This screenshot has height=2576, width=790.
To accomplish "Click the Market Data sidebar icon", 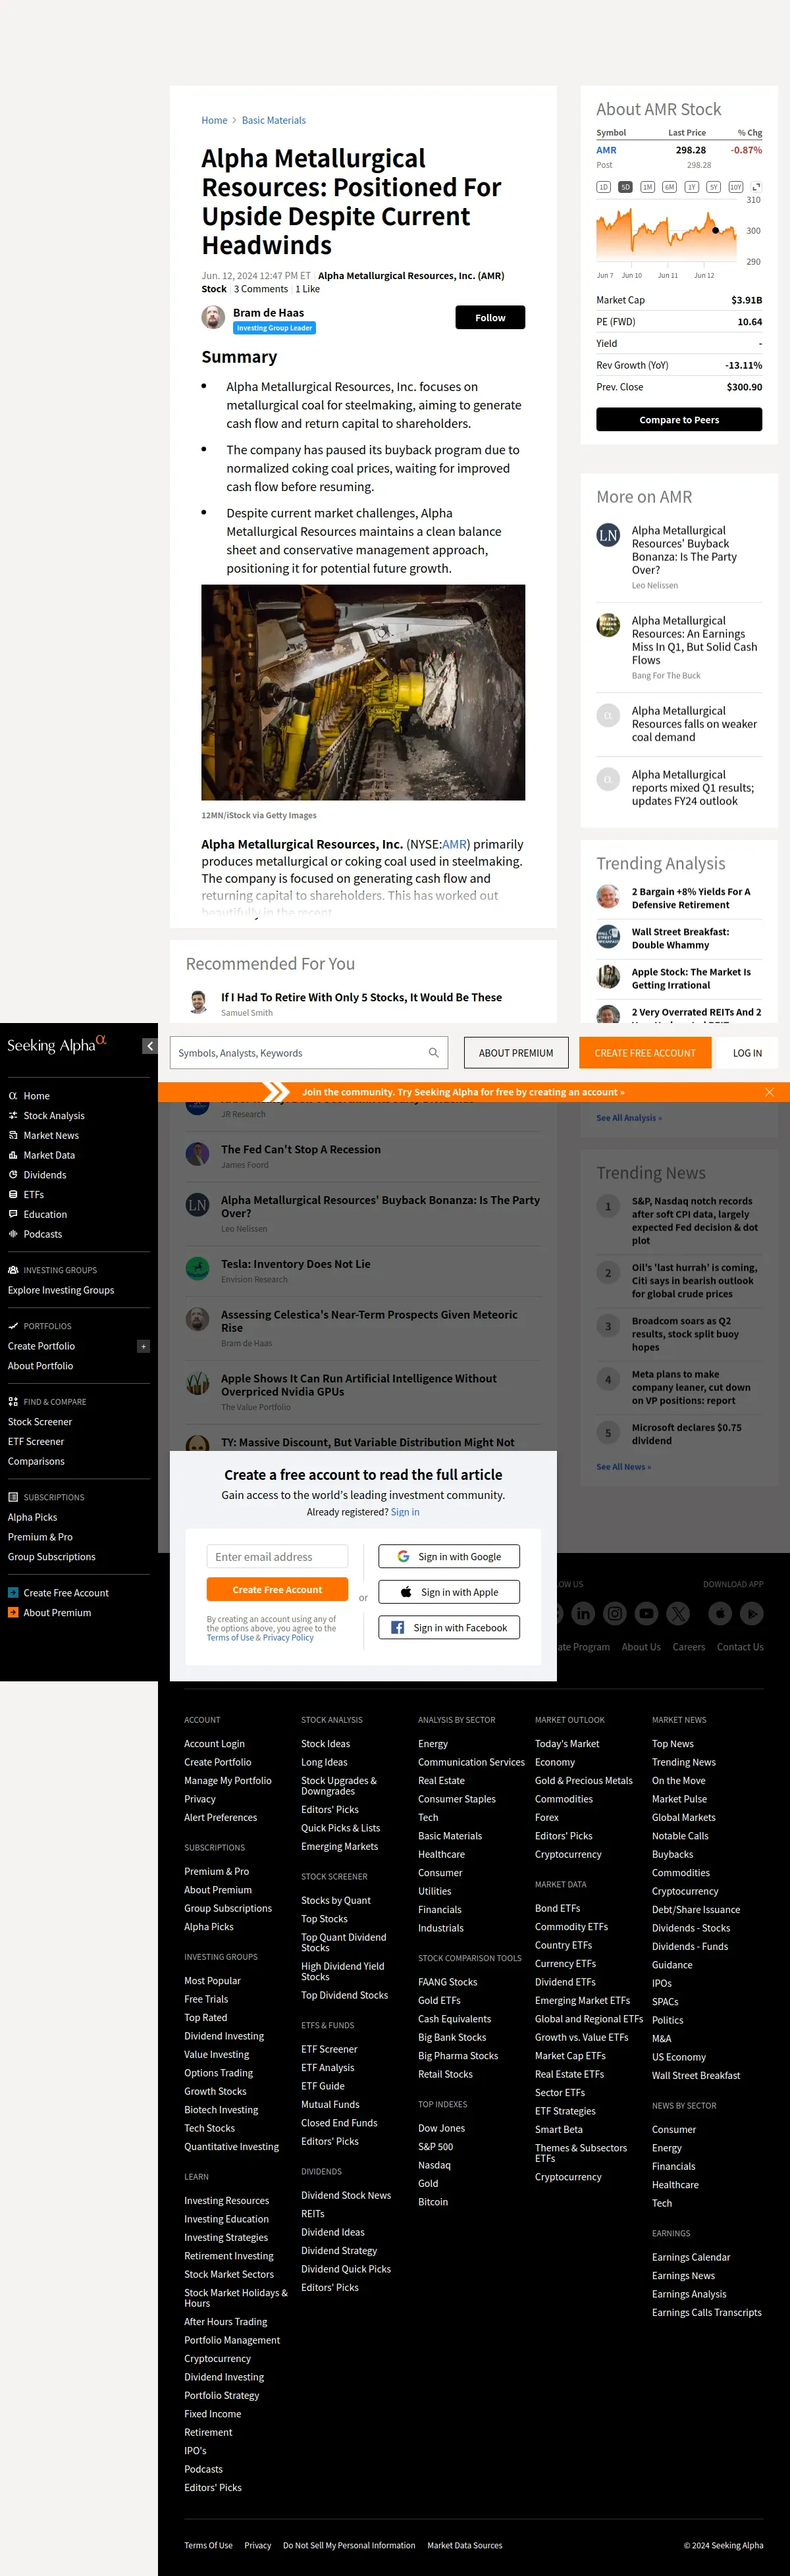I will [x=13, y=1155].
